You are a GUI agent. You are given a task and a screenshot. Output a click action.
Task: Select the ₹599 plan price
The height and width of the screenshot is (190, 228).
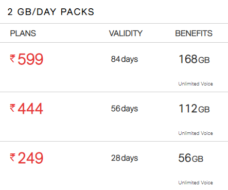click(26, 59)
